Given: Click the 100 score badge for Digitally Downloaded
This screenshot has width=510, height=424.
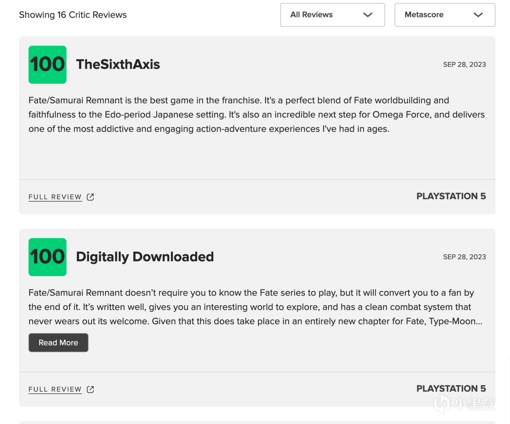Looking at the screenshot, I should (48, 257).
